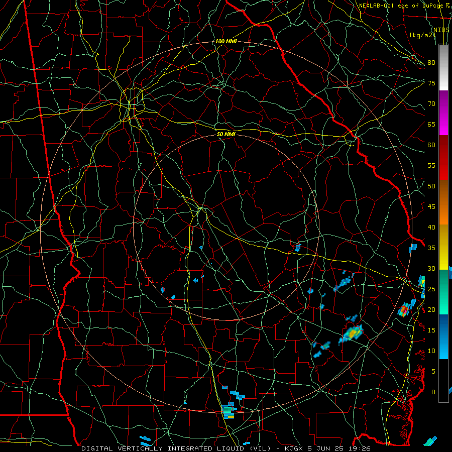
Task: Click the 55 value on the VIL scale
Action: click(x=431, y=165)
